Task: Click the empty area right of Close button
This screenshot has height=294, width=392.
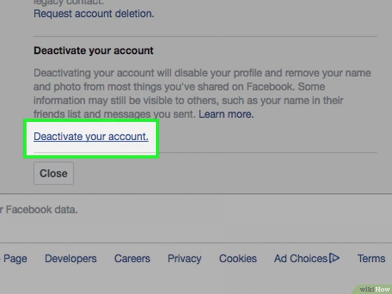Action: click(x=212, y=173)
